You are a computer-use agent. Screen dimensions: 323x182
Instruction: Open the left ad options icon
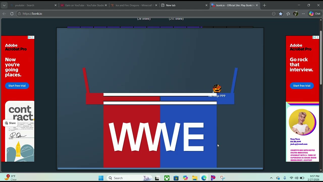point(33,37)
